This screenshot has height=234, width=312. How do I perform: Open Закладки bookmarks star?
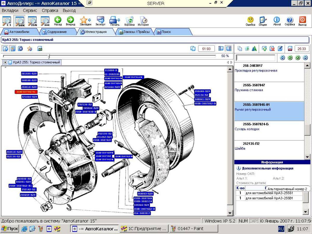tap(85, 21)
